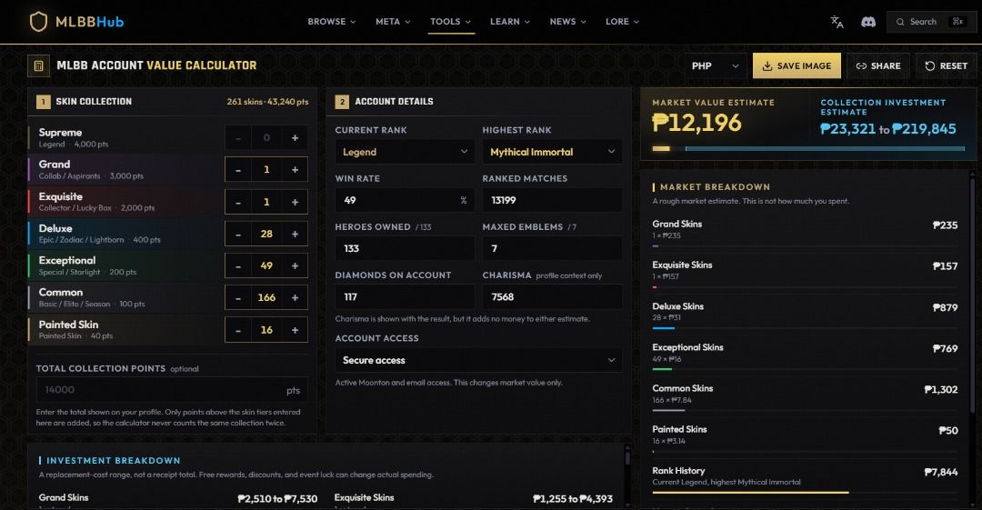
Task: Decrease Painted Skin count with minus
Action: tap(238, 330)
